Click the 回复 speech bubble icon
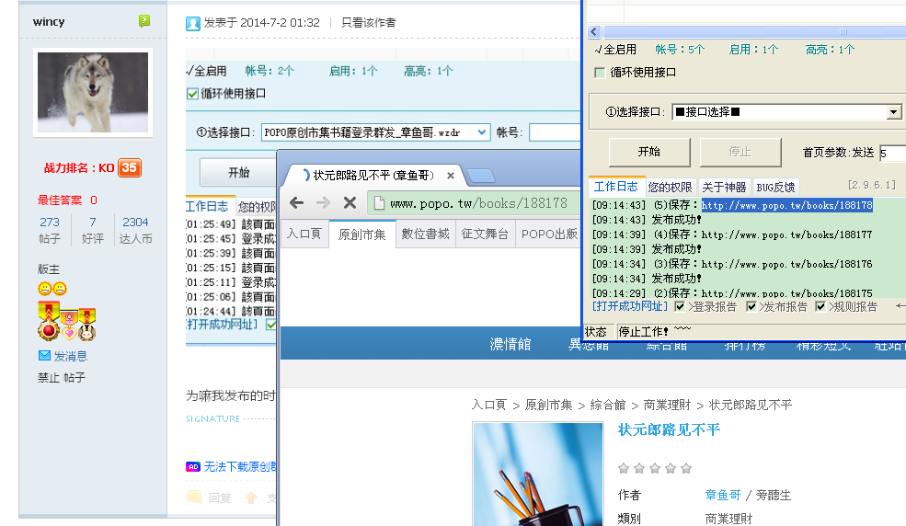This screenshot has width=906, height=526. tap(194, 497)
